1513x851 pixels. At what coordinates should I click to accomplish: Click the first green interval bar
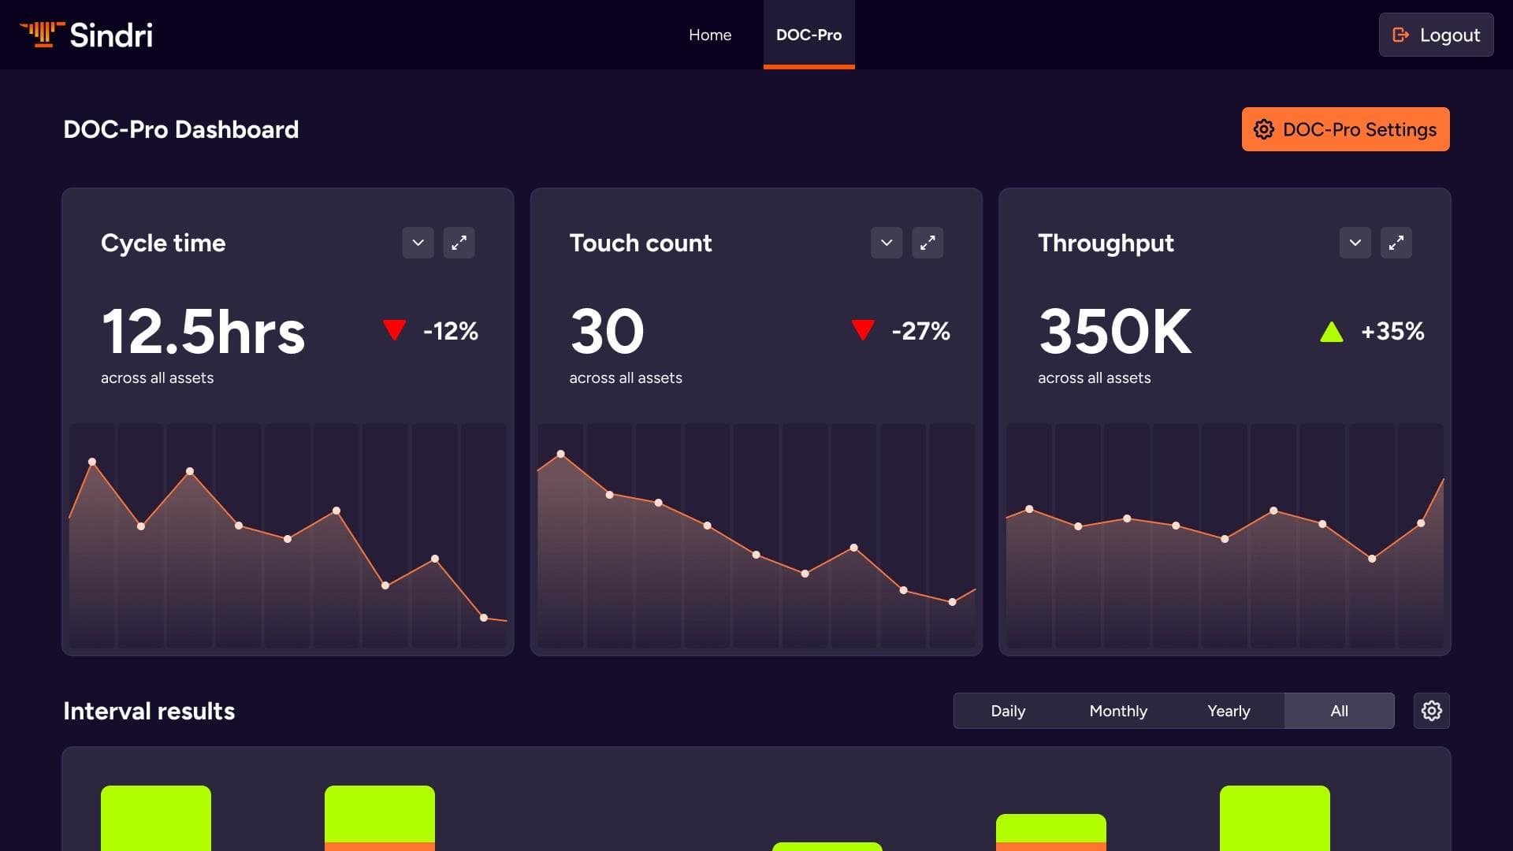click(156, 818)
